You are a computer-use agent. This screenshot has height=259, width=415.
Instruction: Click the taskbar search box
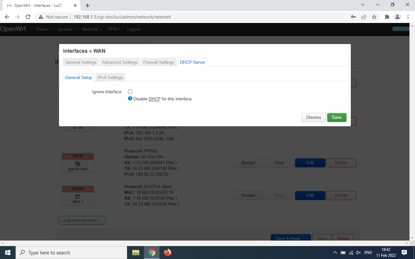click(71, 253)
